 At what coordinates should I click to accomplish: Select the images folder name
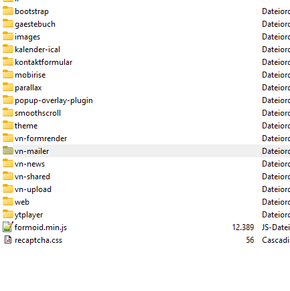[27, 37]
